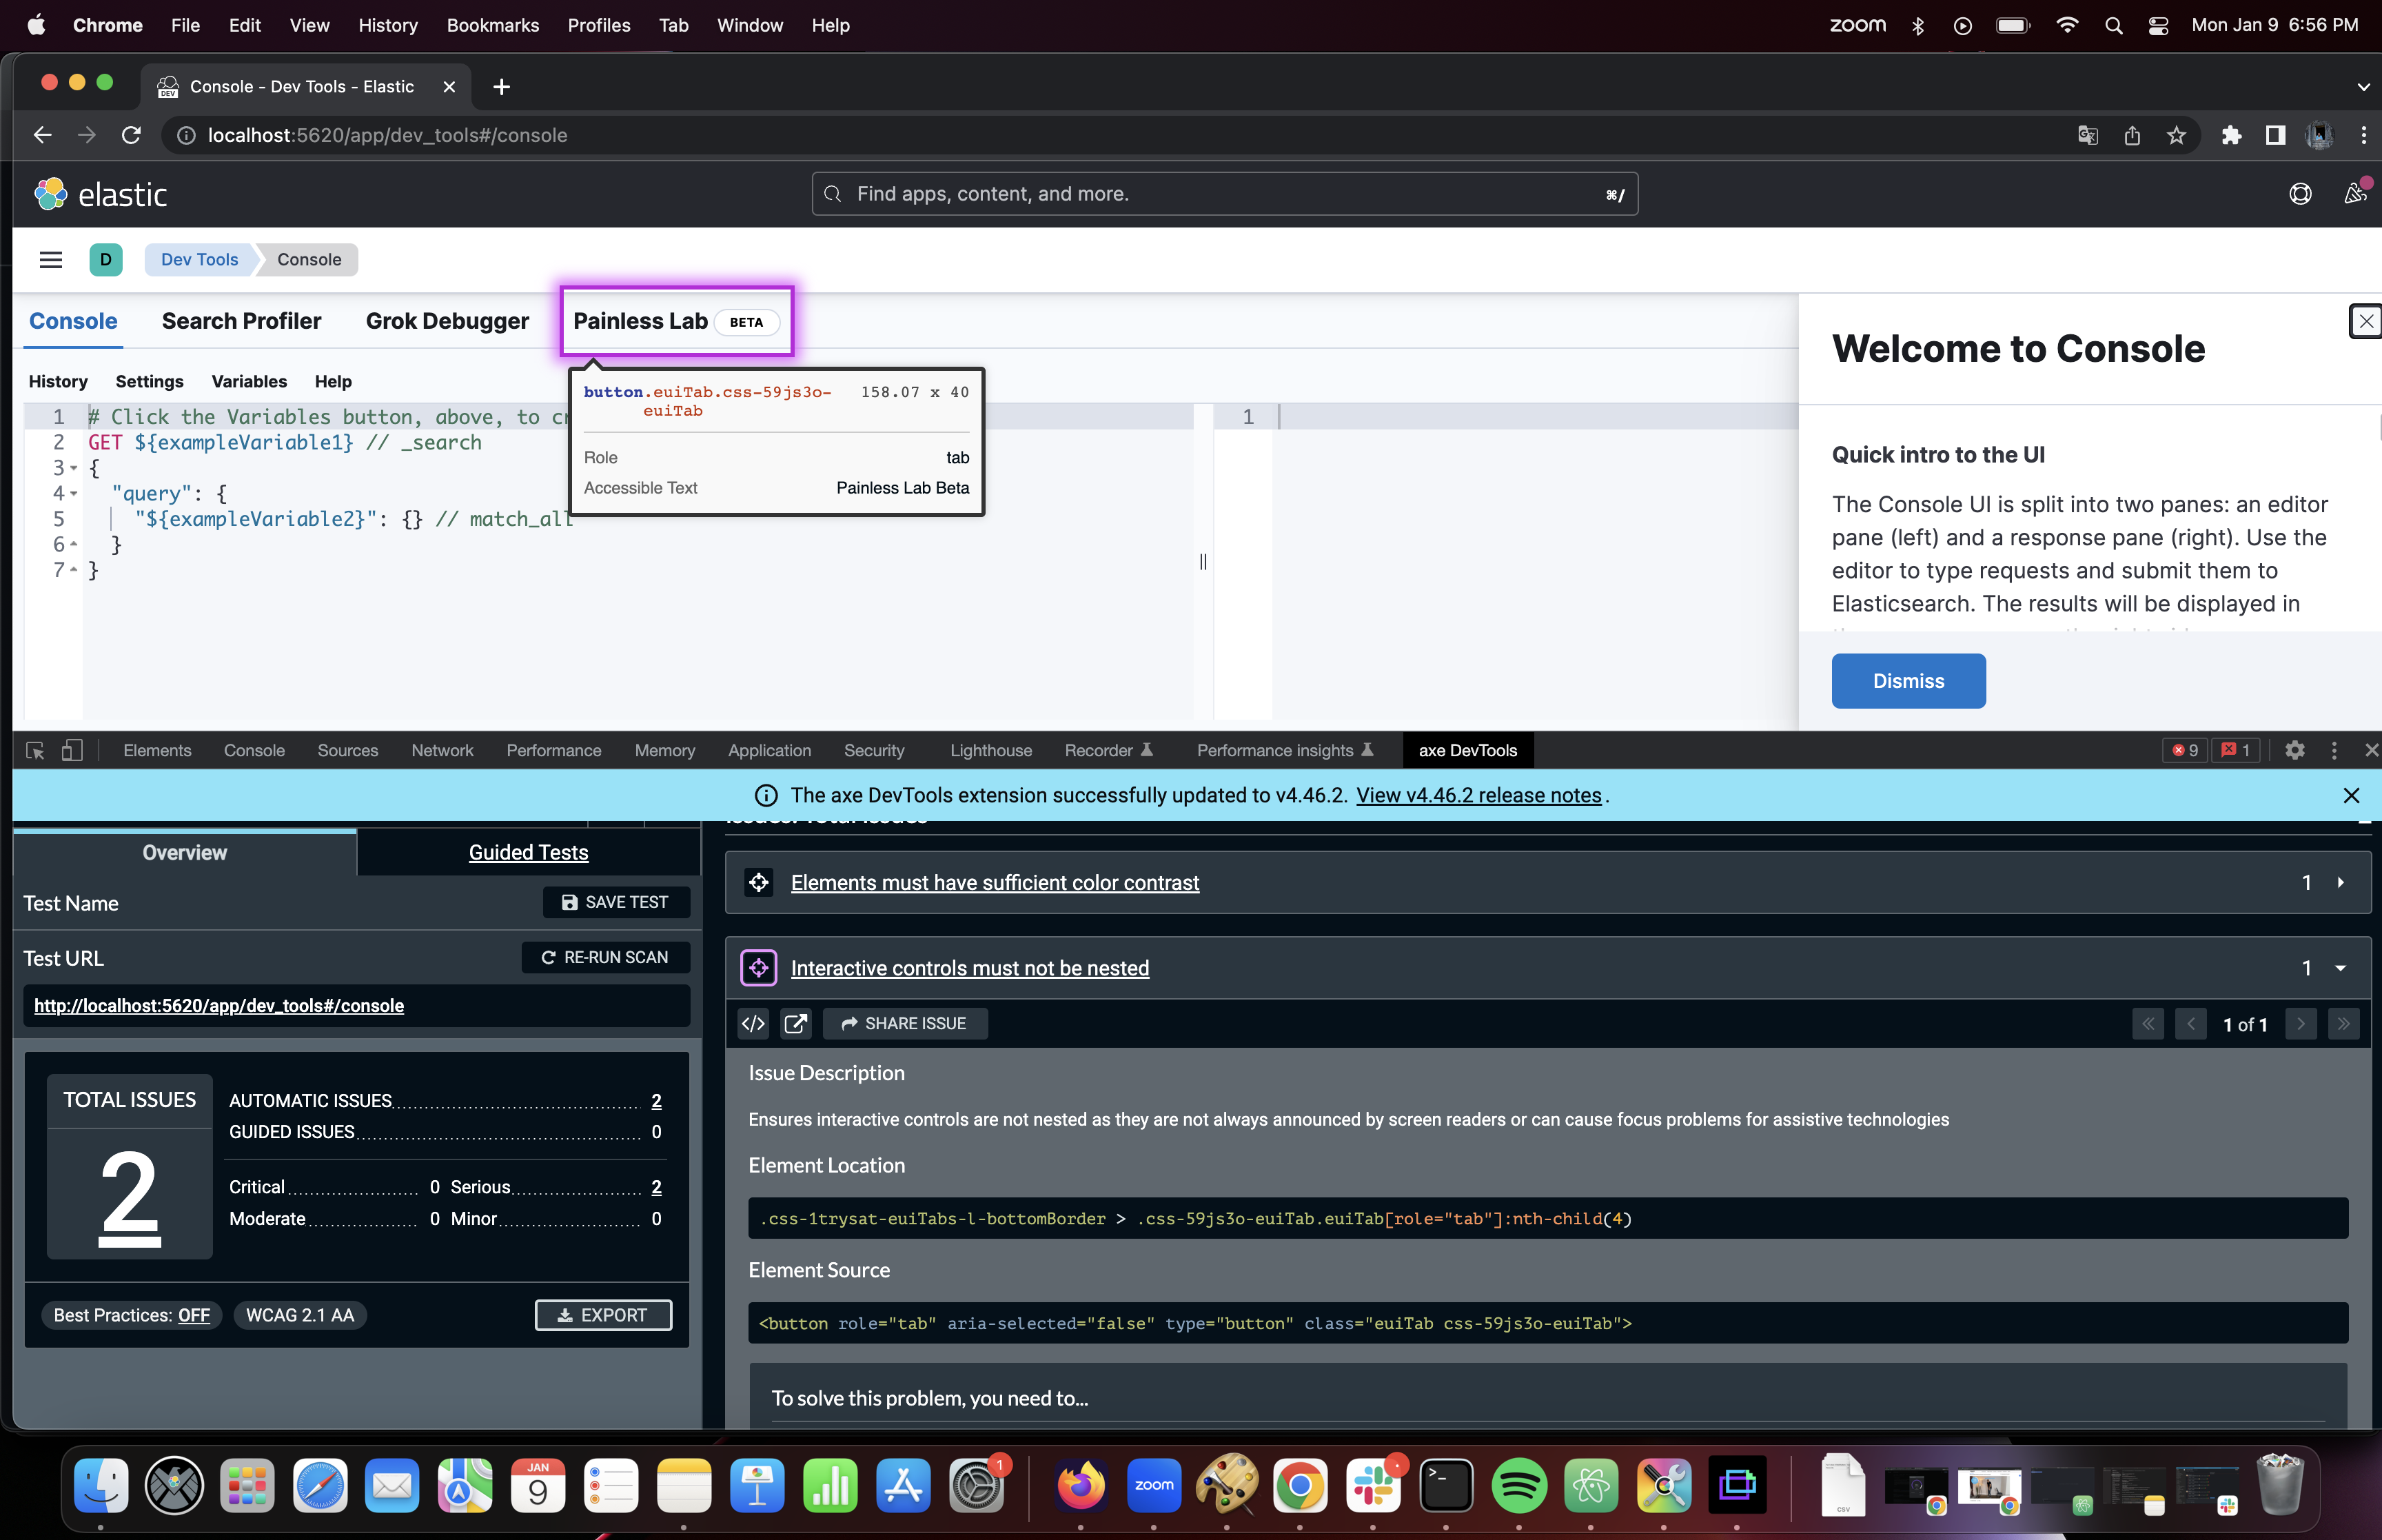Open Spotify from the Dock
The width and height of the screenshot is (2382, 1540).
[x=1518, y=1486]
